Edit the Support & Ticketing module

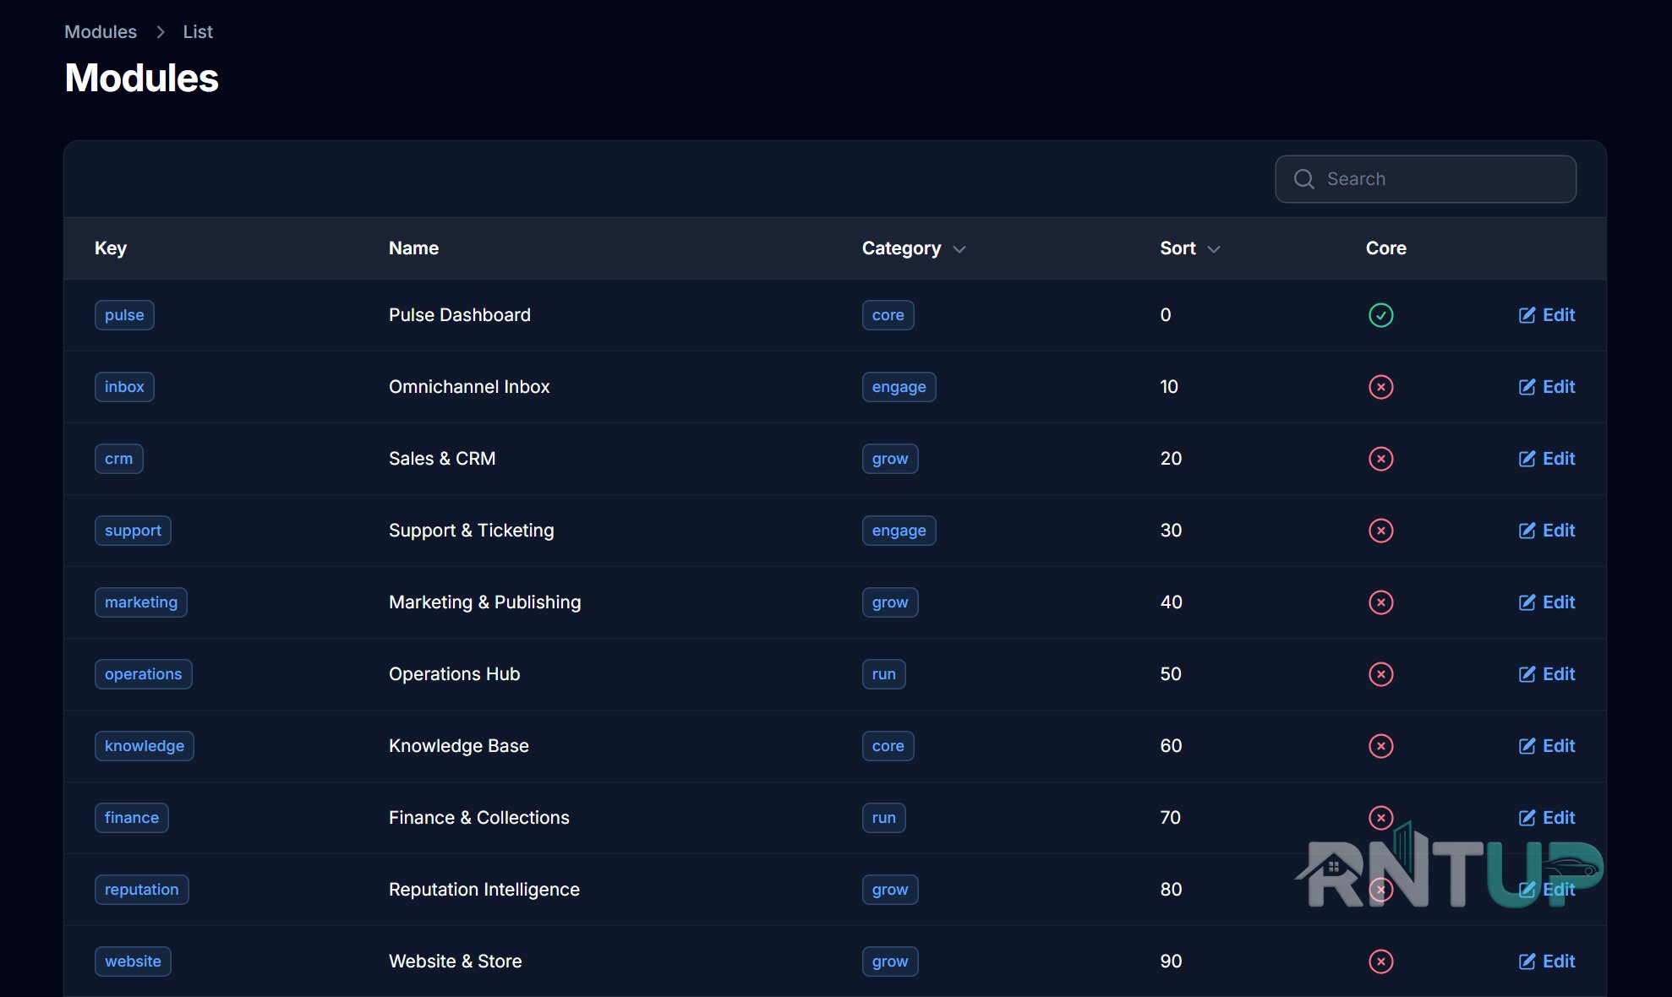click(1547, 531)
